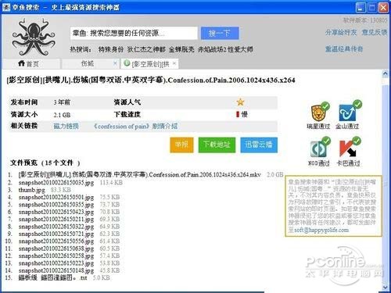Image resolution: width=391 pixels, height=293 pixels.
Task: Click the 3年前 publish time value
Action: point(62,102)
